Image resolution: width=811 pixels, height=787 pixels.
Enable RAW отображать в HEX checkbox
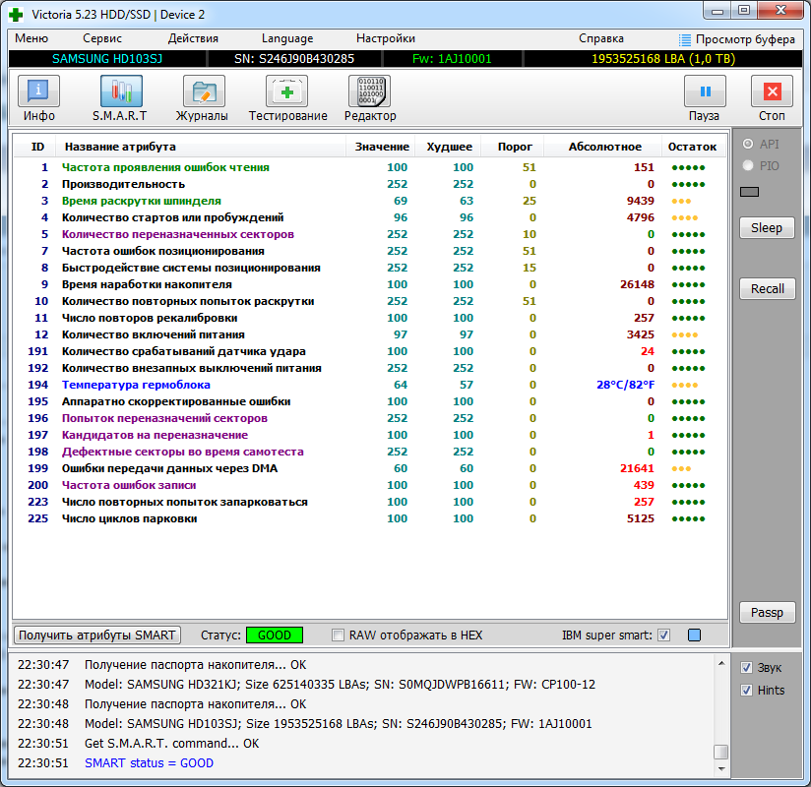[x=338, y=635]
